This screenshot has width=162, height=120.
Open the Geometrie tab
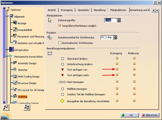[83, 10]
